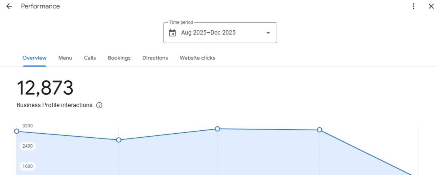Click the 12,873 interactions total
Image resolution: width=439 pixels, height=175 pixels.
pyautogui.click(x=45, y=88)
